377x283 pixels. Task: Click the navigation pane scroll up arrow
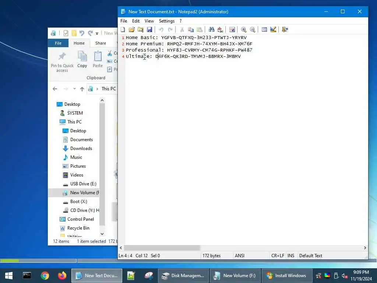point(102,100)
